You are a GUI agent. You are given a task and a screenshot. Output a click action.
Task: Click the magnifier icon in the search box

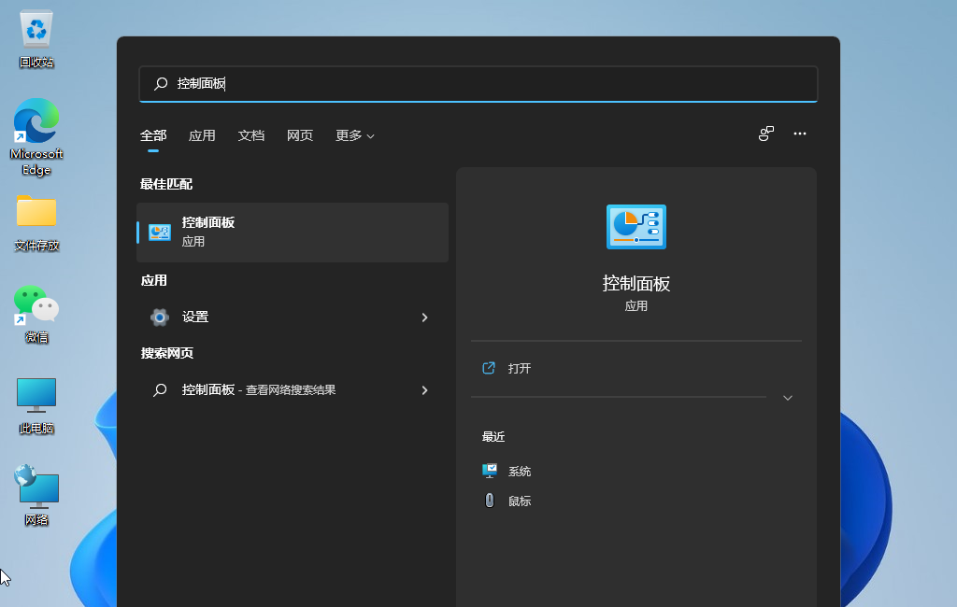click(x=159, y=84)
